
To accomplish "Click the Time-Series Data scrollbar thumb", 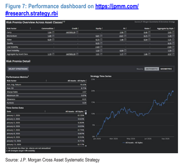I will (x=86, y=113).
